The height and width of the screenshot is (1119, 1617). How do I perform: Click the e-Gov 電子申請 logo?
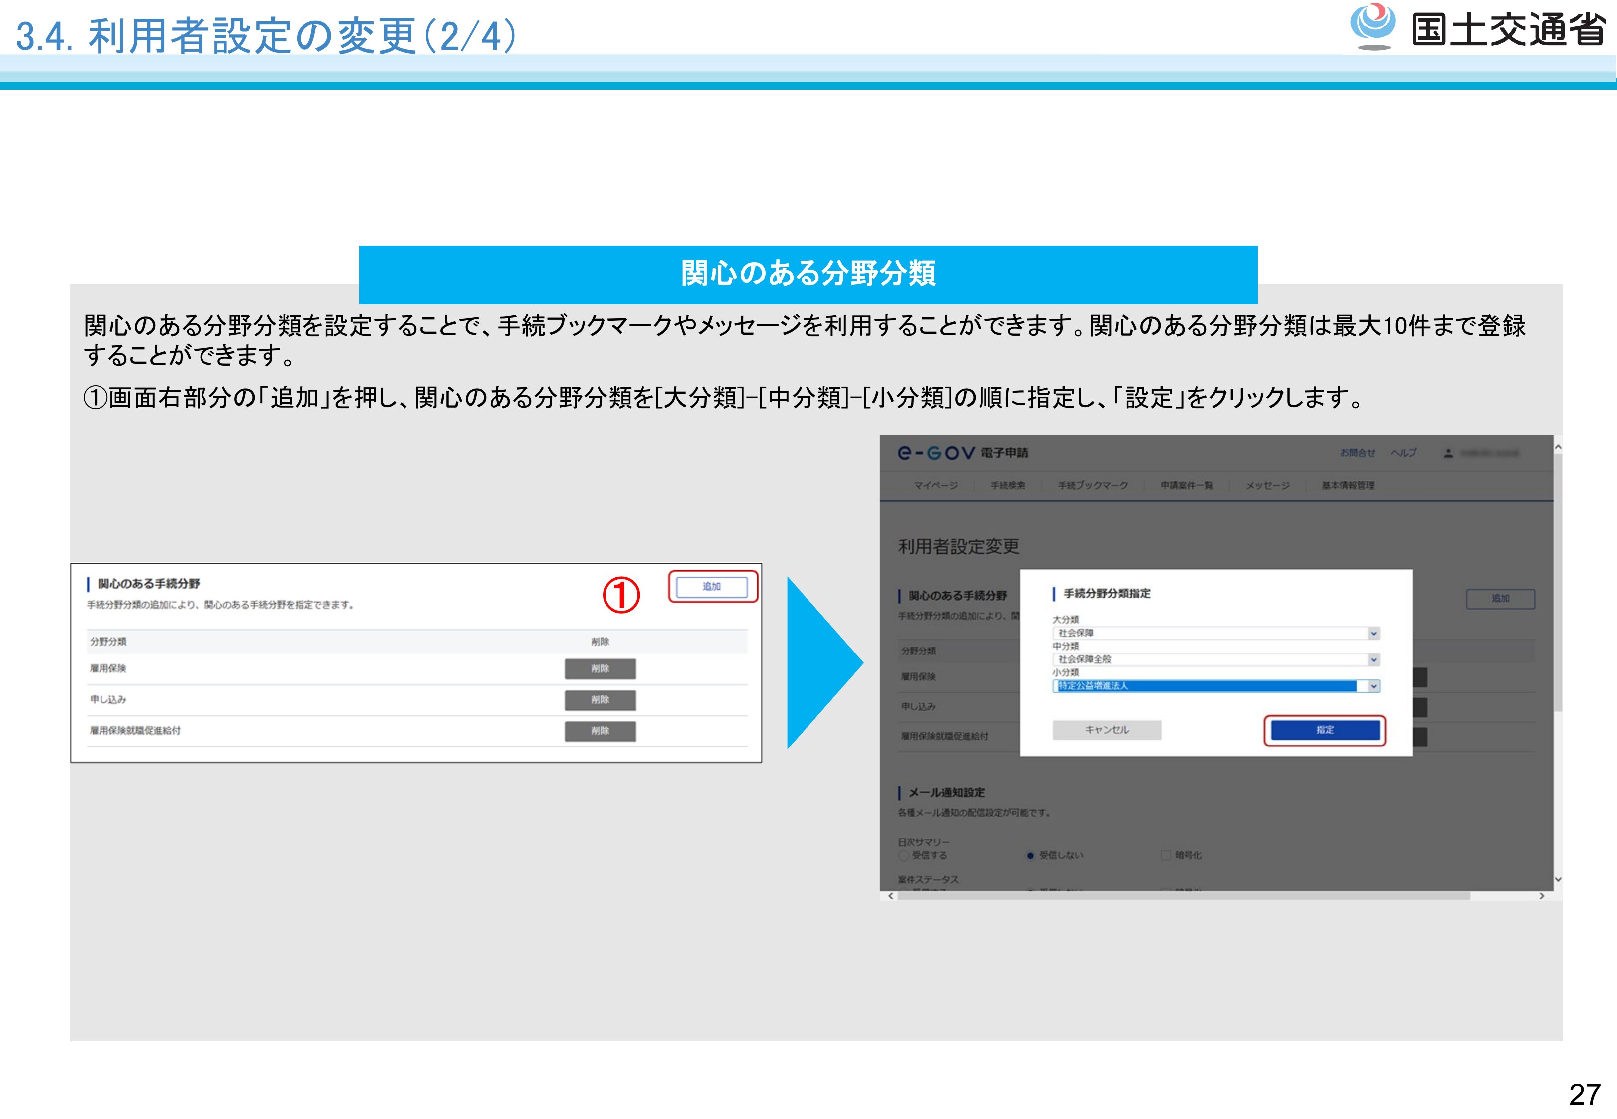click(962, 453)
